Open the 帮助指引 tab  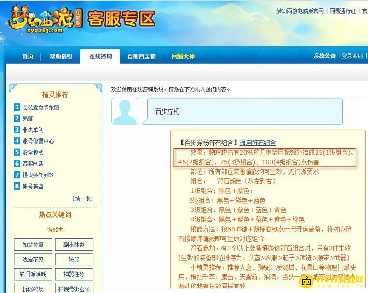tap(61, 56)
